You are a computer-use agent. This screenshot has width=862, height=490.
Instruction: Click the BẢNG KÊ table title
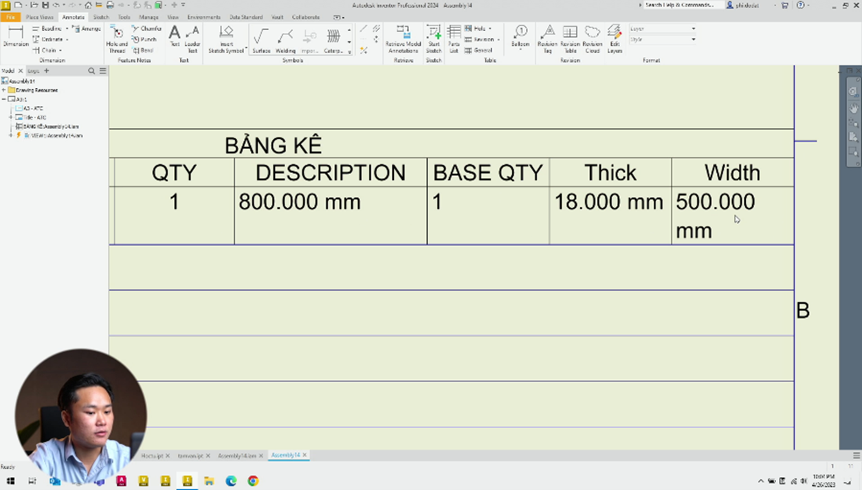tap(274, 146)
